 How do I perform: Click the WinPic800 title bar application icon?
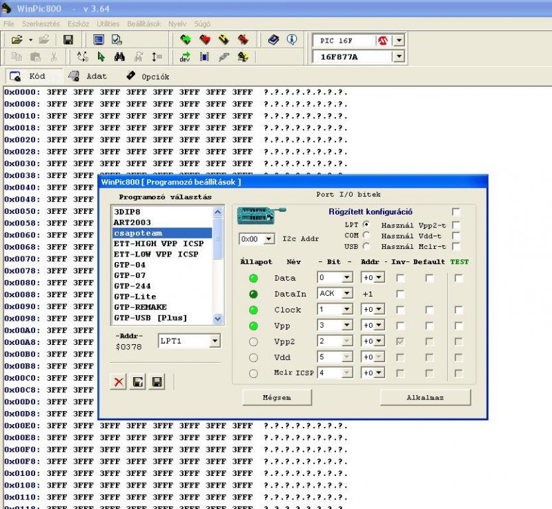6,8
